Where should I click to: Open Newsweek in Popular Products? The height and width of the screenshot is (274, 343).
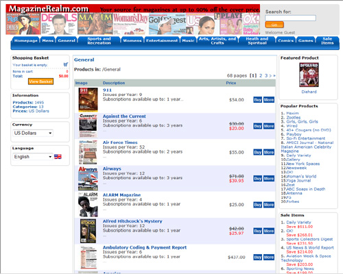pyautogui.click(x=296, y=168)
